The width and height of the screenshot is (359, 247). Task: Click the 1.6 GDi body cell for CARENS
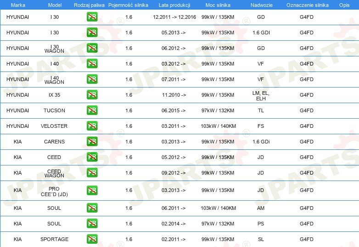tap(261, 142)
